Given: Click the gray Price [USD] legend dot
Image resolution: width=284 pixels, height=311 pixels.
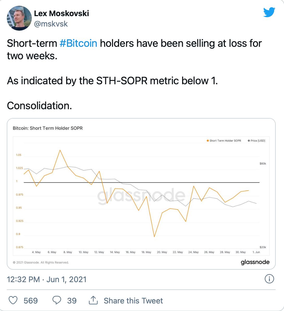Looking at the screenshot, I should tap(249, 141).
